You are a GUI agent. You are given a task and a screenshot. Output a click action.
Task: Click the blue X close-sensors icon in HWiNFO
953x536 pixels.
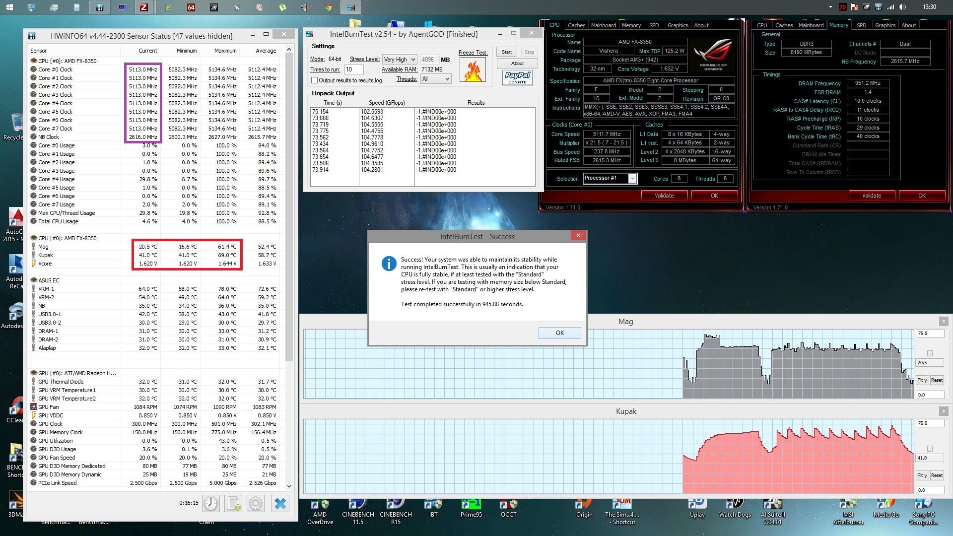pyautogui.click(x=280, y=504)
